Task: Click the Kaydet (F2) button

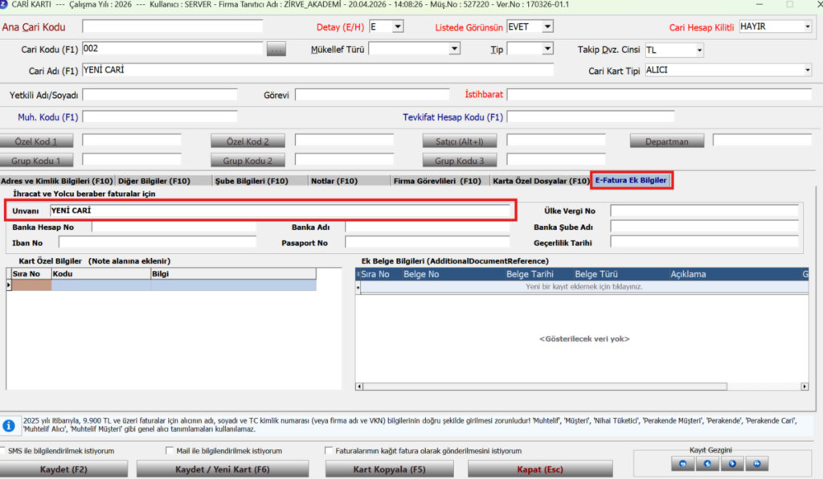Action: [63, 469]
